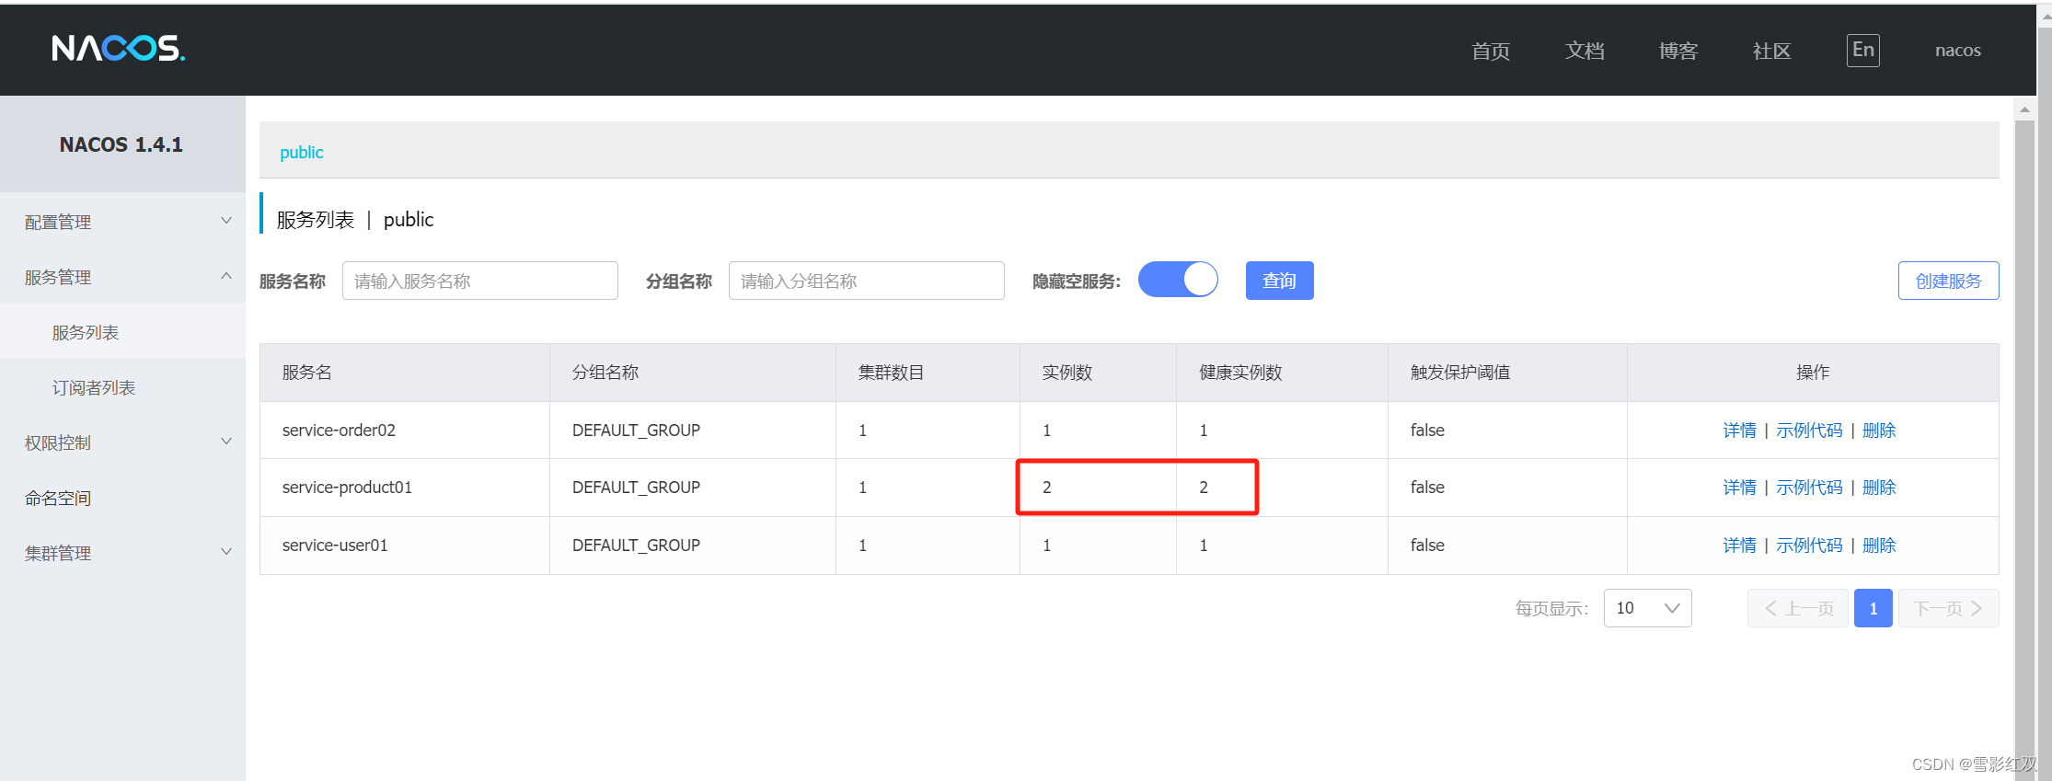The width and height of the screenshot is (2052, 781).
Task: Click the 服务名 column header
Action: tap(405, 373)
